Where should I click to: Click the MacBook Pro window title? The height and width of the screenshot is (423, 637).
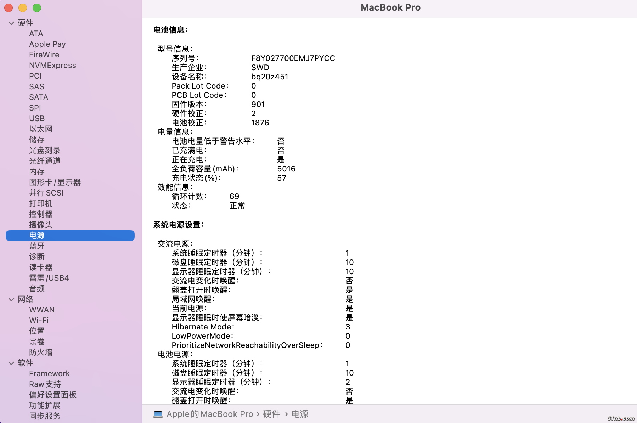click(390, 8)
